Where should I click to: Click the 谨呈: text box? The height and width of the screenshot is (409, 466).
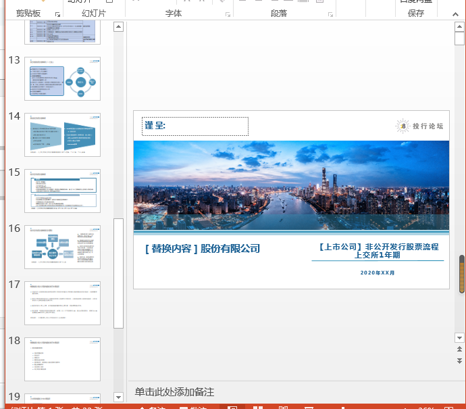[195, 126]
